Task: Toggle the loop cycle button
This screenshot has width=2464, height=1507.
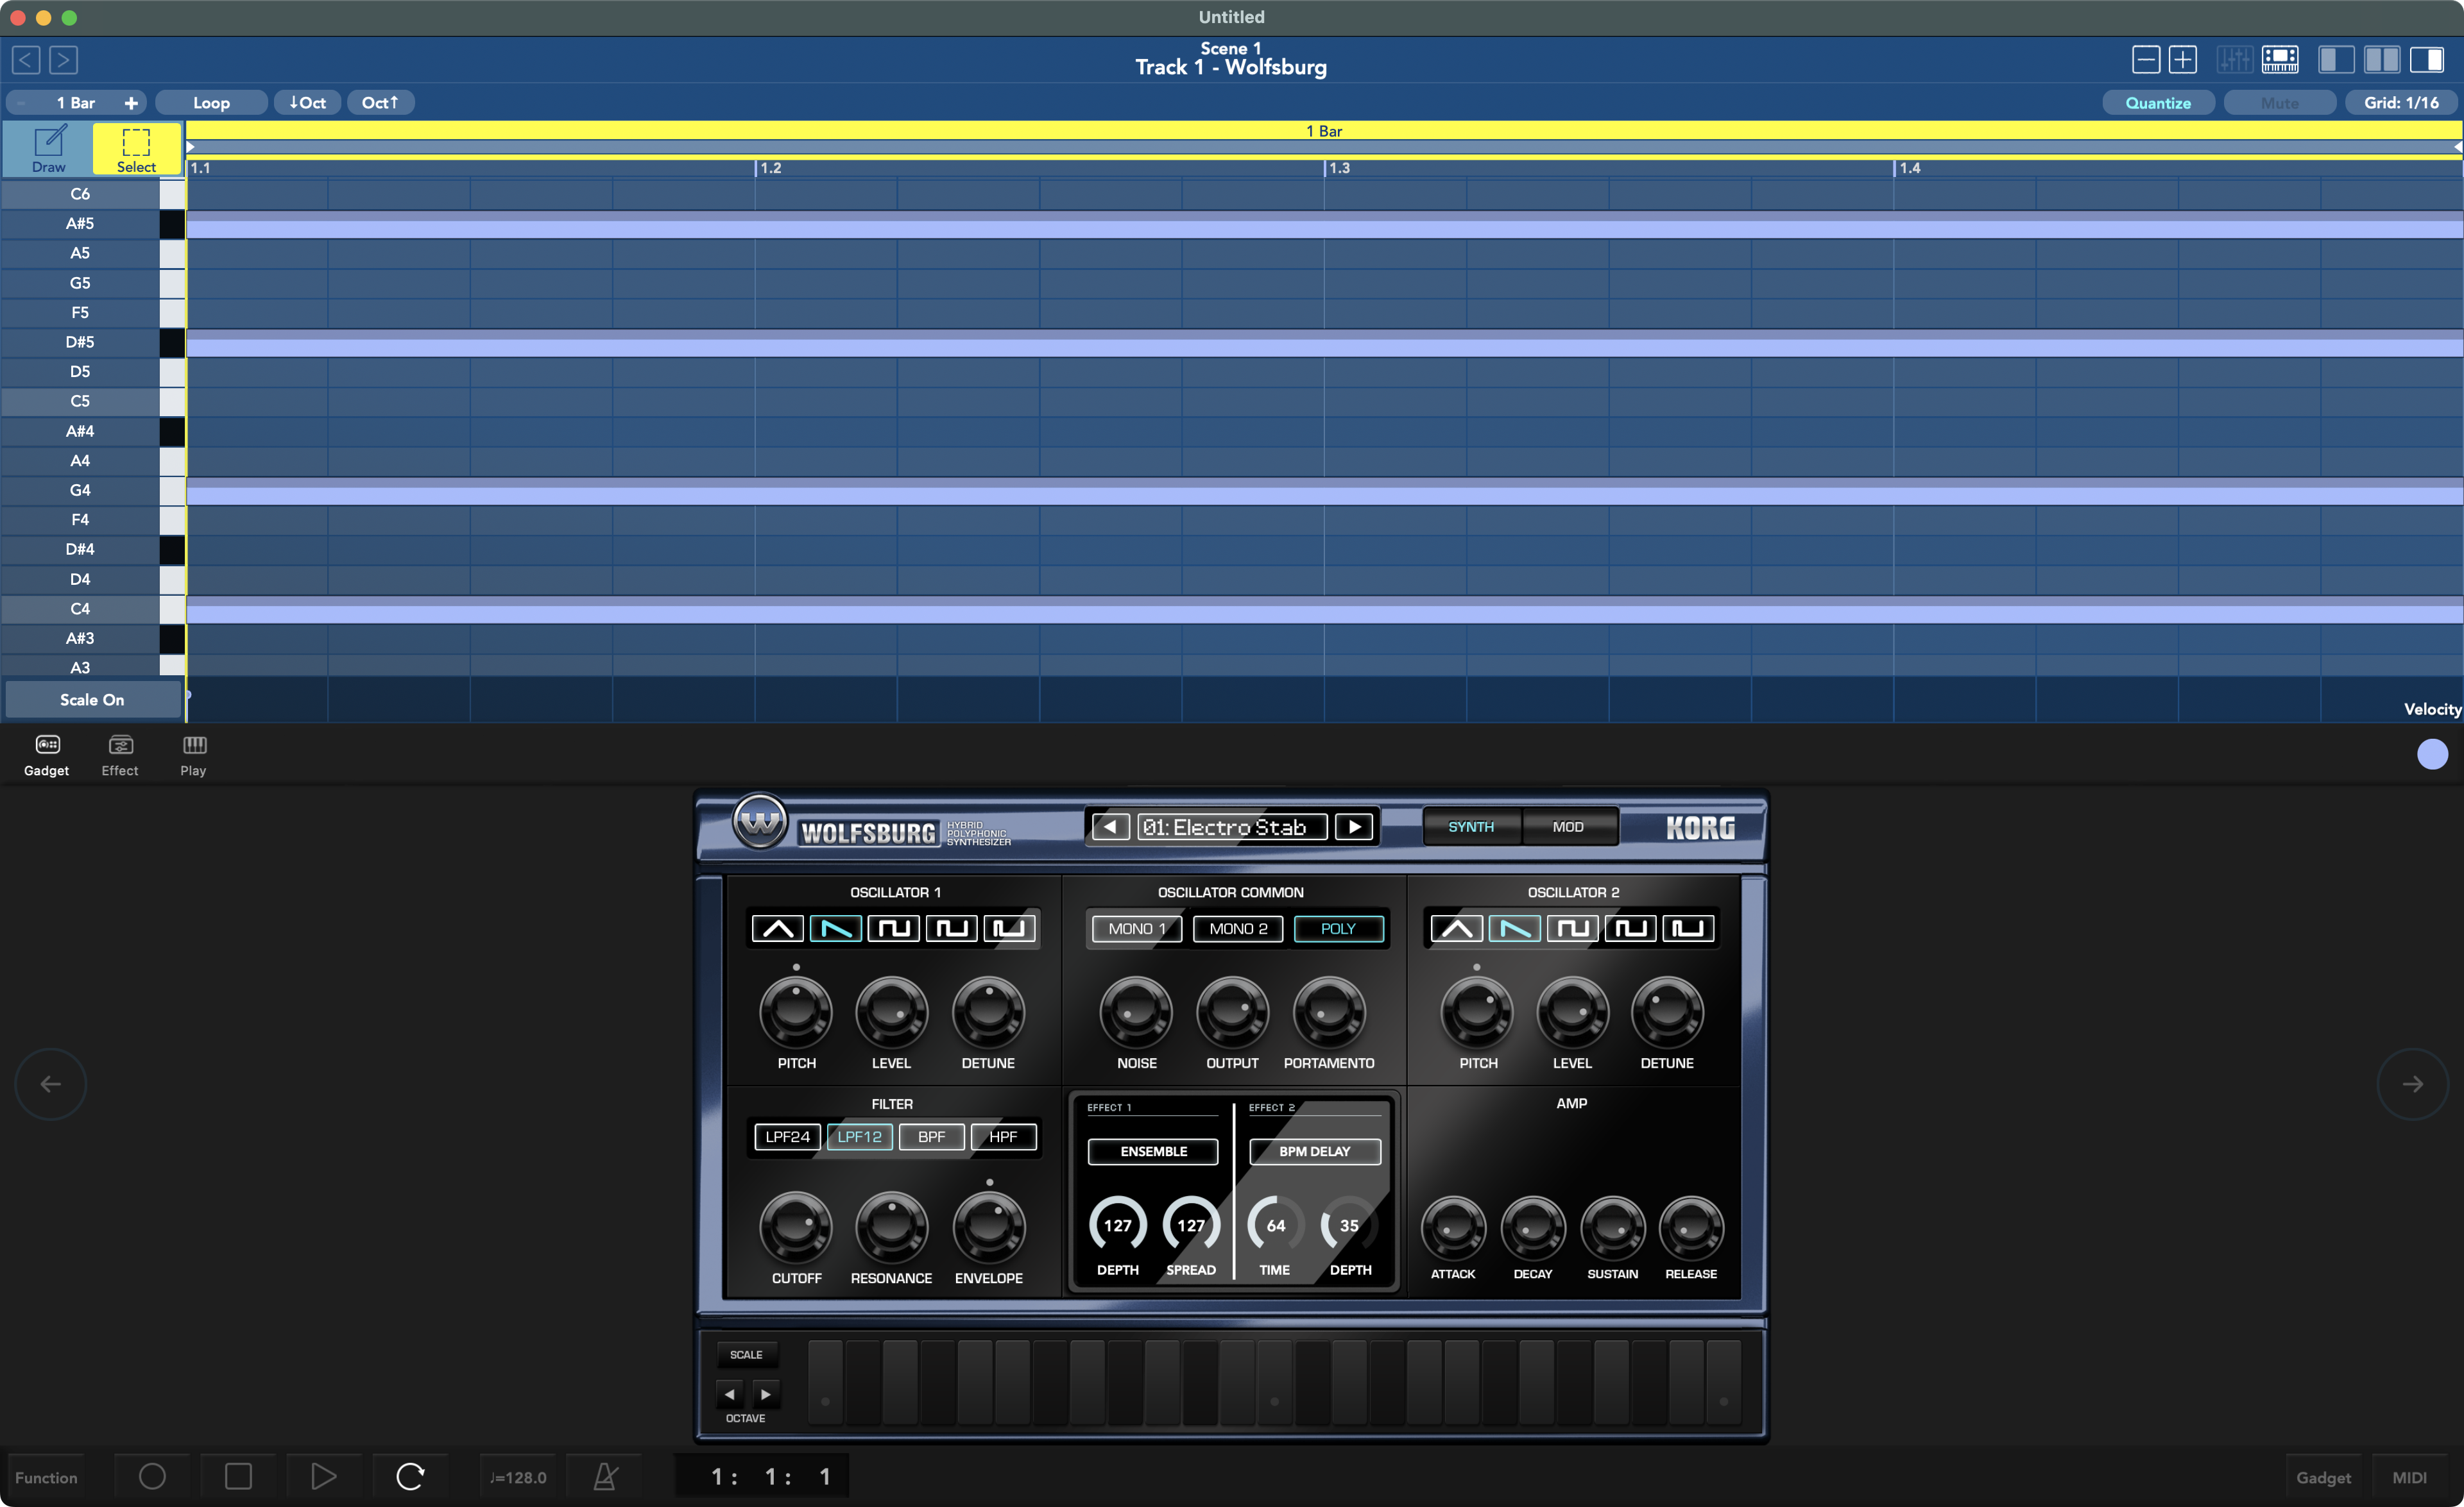Action: coord(410,1476)
